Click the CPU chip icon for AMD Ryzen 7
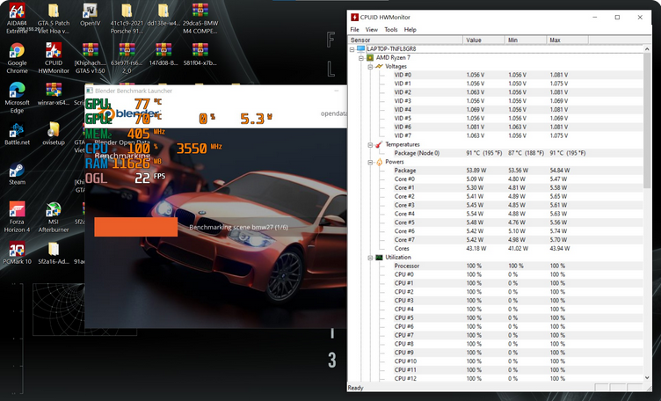This screenshot has width=661, height=401. click(370, 58)
